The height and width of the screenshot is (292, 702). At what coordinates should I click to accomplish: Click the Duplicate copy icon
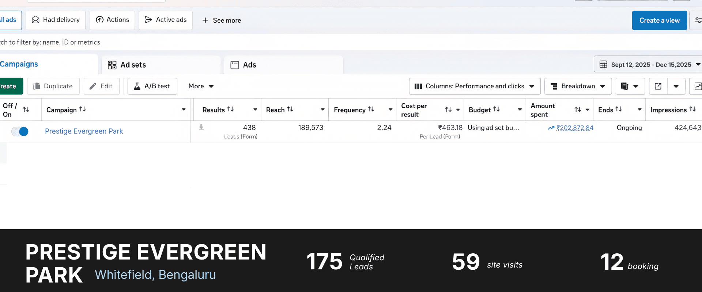[37, 86]
